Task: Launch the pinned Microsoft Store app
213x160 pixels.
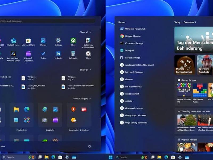Action: (x=28, y=42)
